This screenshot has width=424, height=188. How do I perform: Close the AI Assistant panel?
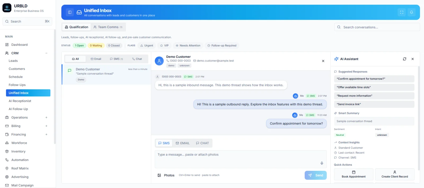[x=413, y=59]
